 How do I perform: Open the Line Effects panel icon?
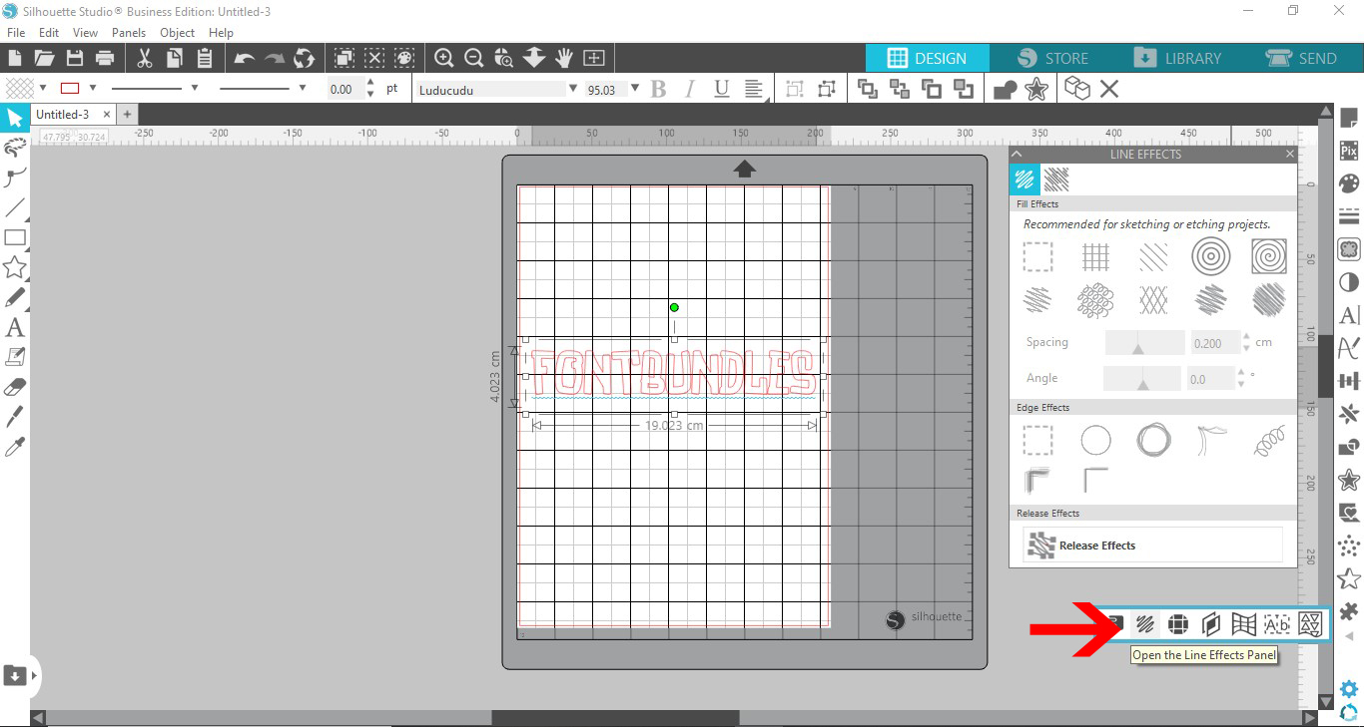tap(1146, 624)
